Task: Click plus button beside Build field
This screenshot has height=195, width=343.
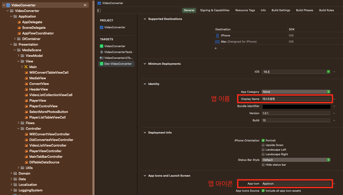Action: 334,120
